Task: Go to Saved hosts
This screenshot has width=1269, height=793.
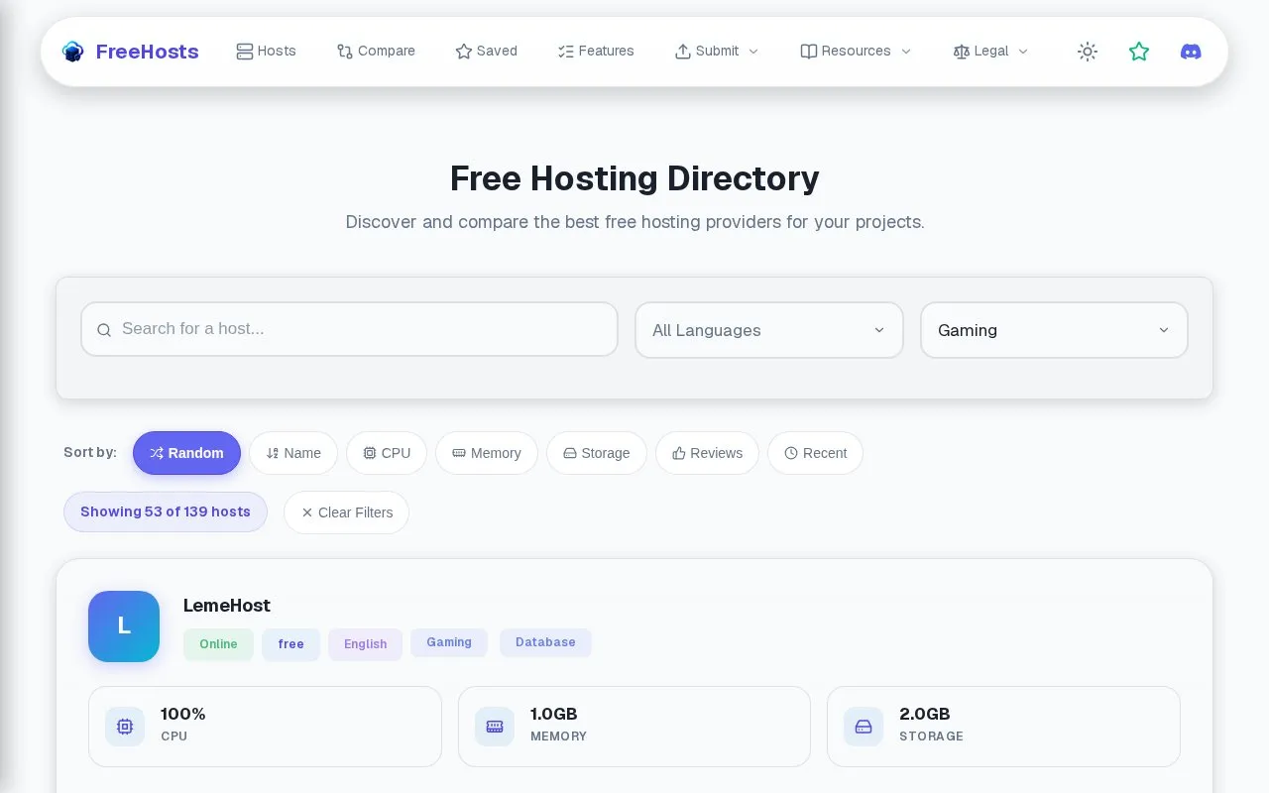Action: [x=486, y=51]
